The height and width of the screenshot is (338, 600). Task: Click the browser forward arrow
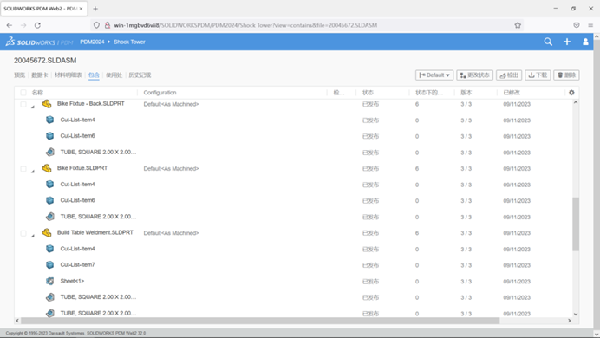tap(23, 25)
